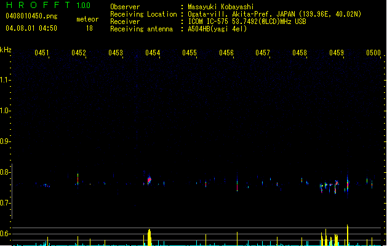Click the 0457 time marker
The width and height of the screenshot is (387, 246).
(263, 53)
